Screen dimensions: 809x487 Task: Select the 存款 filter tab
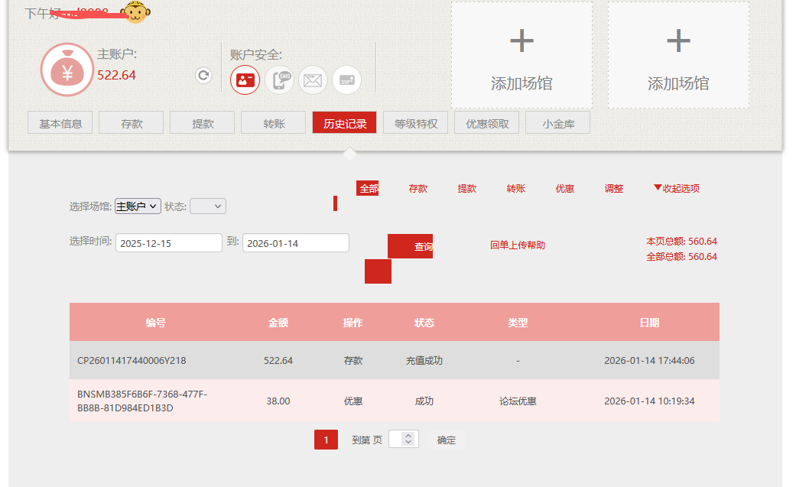tap(418, 187)
